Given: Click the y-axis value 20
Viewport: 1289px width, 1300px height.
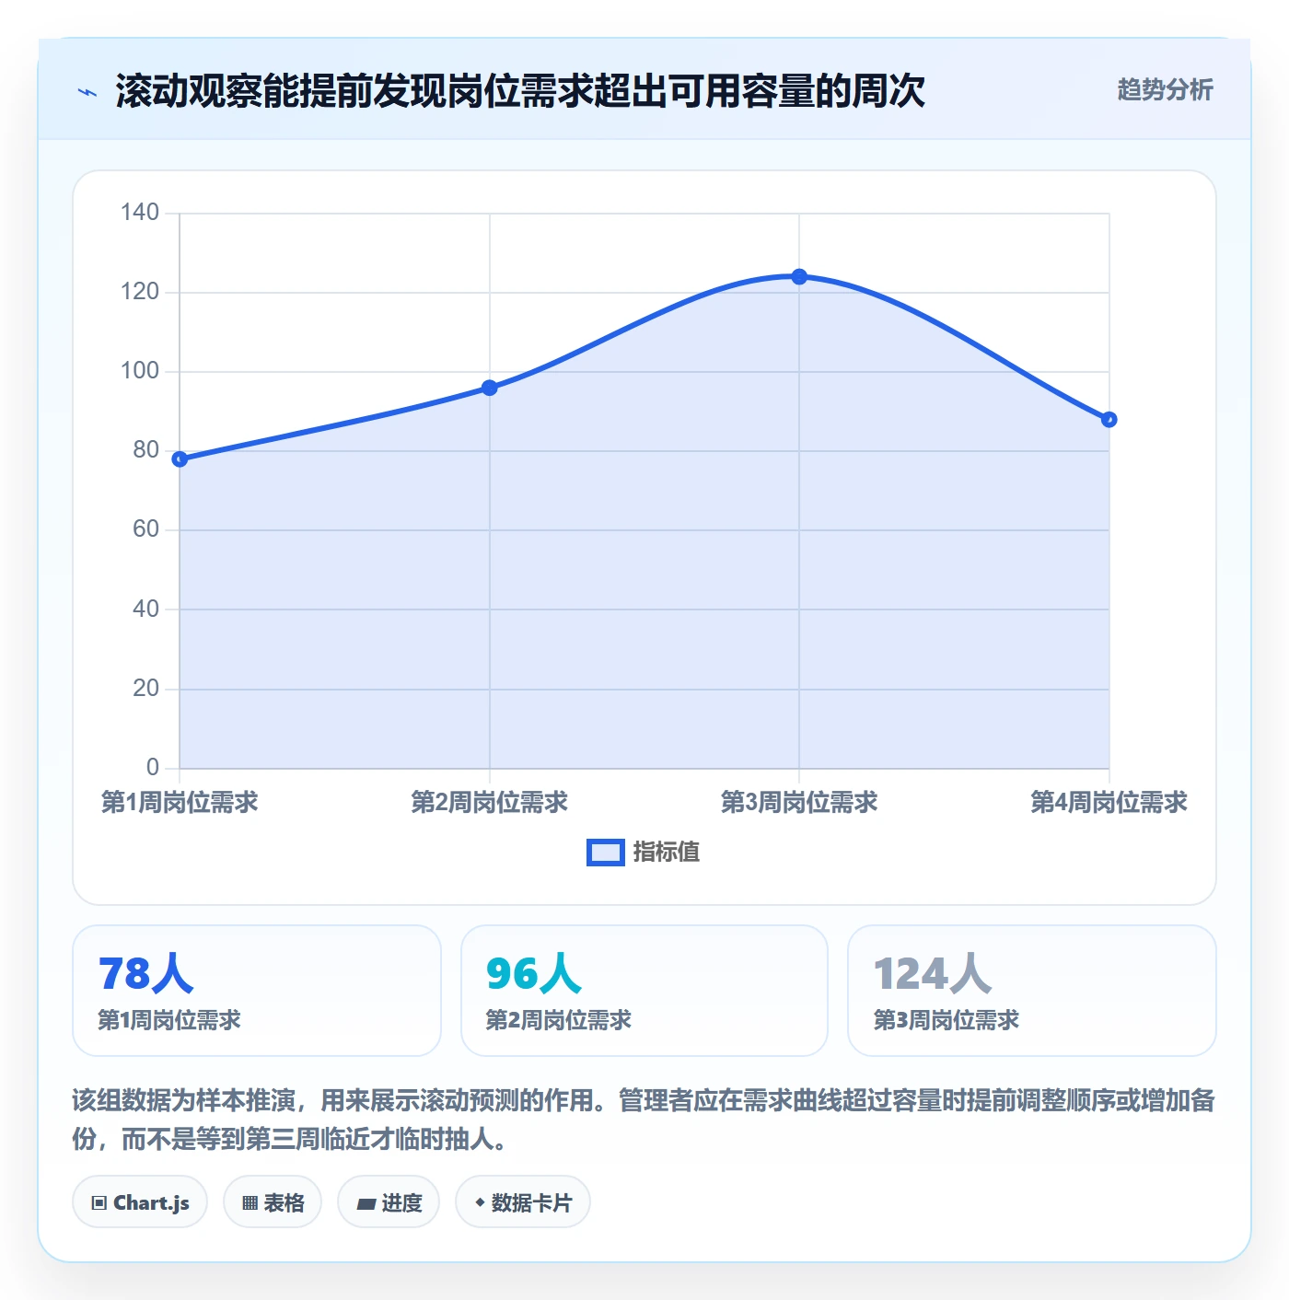Looking at the screenshot, I should tap(146, 688).
